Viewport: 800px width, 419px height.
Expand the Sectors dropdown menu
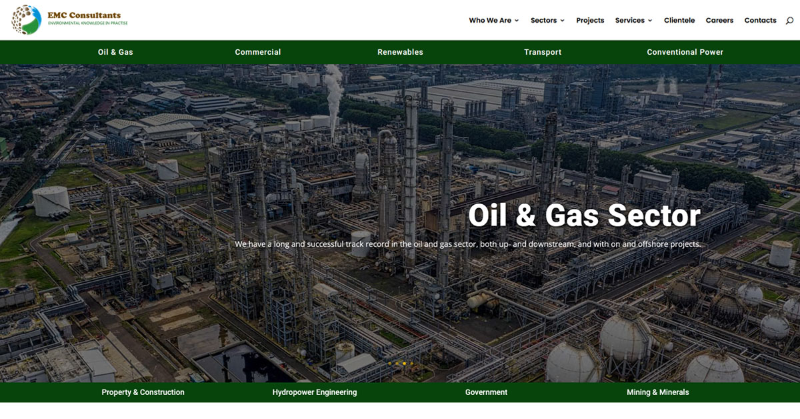(547, 21)
